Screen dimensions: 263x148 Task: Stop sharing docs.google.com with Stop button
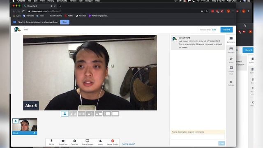pos(65,22)
